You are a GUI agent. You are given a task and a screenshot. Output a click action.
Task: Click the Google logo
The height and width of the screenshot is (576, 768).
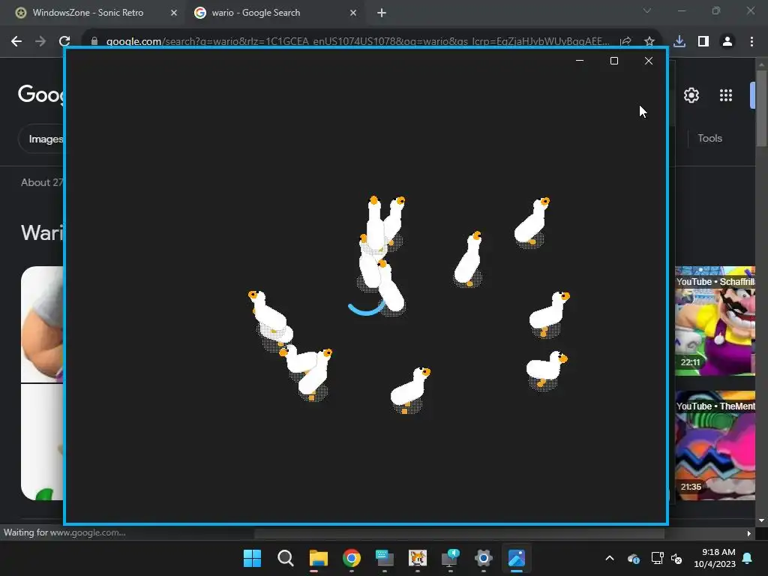41,94
